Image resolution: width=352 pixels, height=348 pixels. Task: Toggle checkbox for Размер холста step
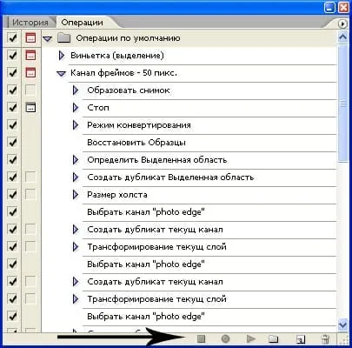(x=12, y=194)
